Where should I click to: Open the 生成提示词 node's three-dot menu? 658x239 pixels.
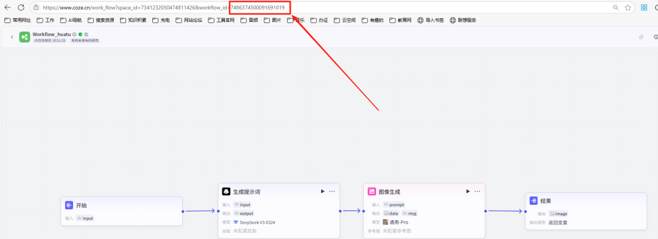coord(332,192)
